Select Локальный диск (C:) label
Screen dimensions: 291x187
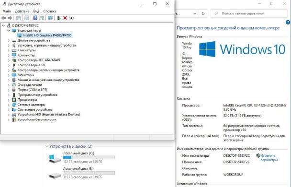click(78, 153)
